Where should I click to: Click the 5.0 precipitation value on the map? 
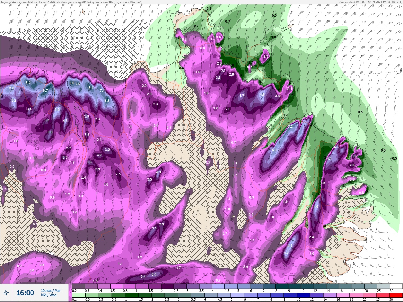tap(57, 110)
